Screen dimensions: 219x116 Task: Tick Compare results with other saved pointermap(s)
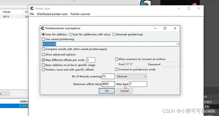pos(43,49)
